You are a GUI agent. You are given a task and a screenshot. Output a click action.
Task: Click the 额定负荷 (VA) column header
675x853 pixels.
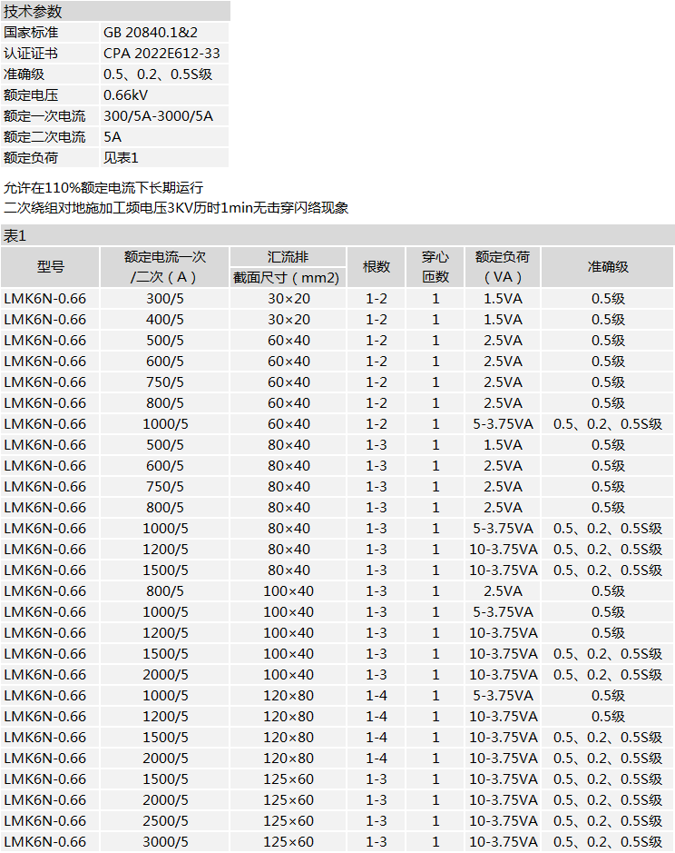point(503,267)
